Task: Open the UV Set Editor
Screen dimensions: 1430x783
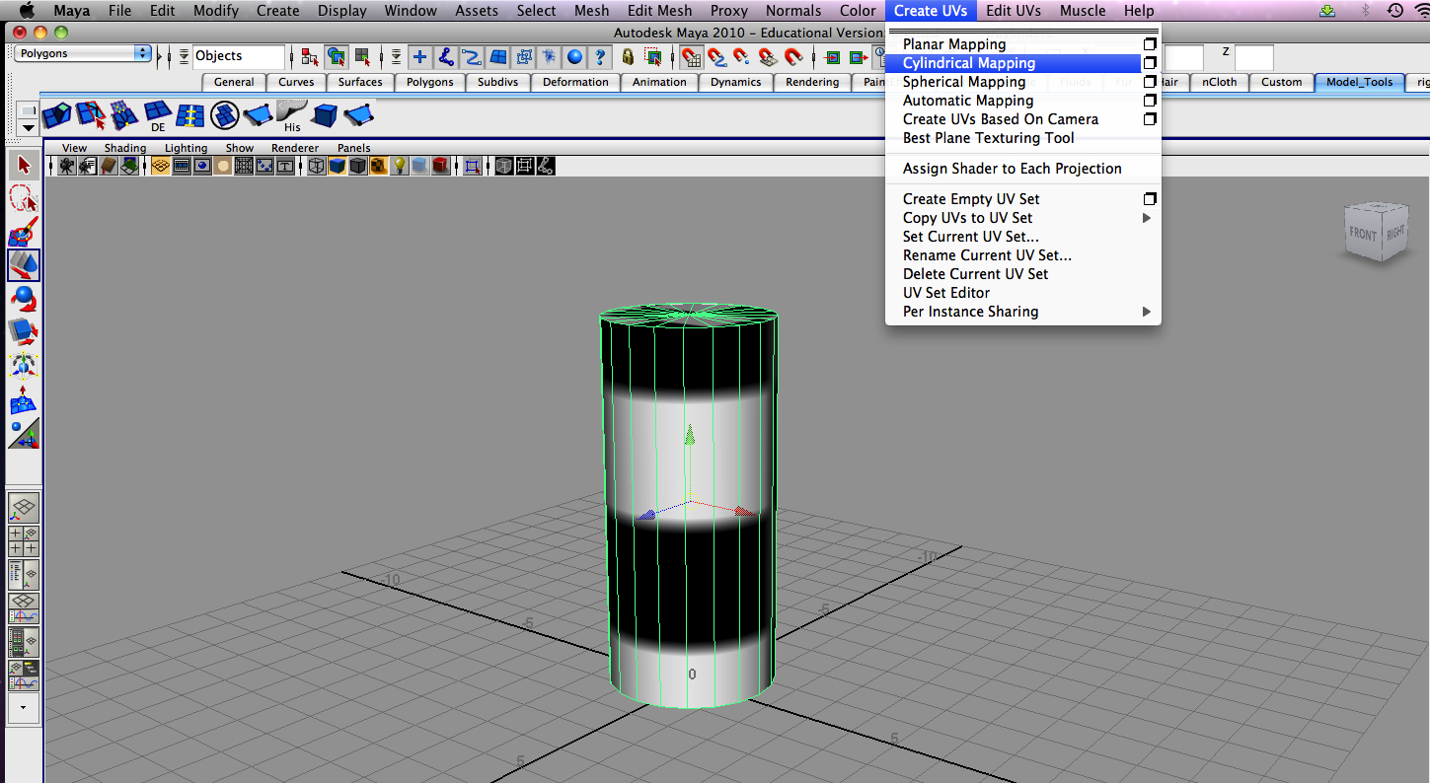Action: 945,292
